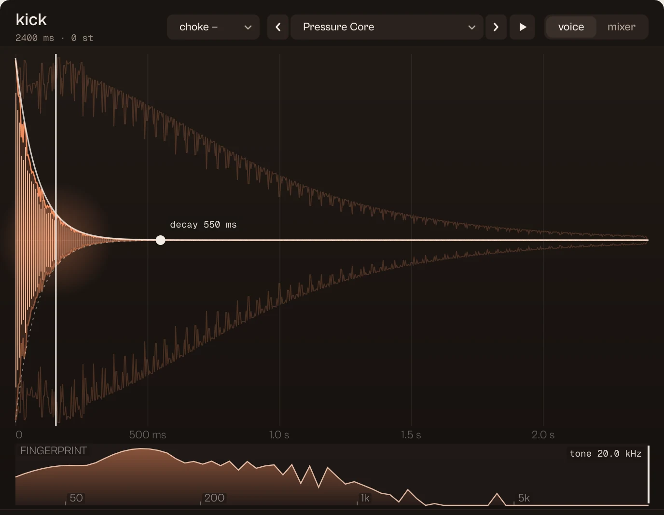The height and width of the screenshot is (515, 664).
Task: Click the decay envelope handle
Action: (x=161, y=240)
